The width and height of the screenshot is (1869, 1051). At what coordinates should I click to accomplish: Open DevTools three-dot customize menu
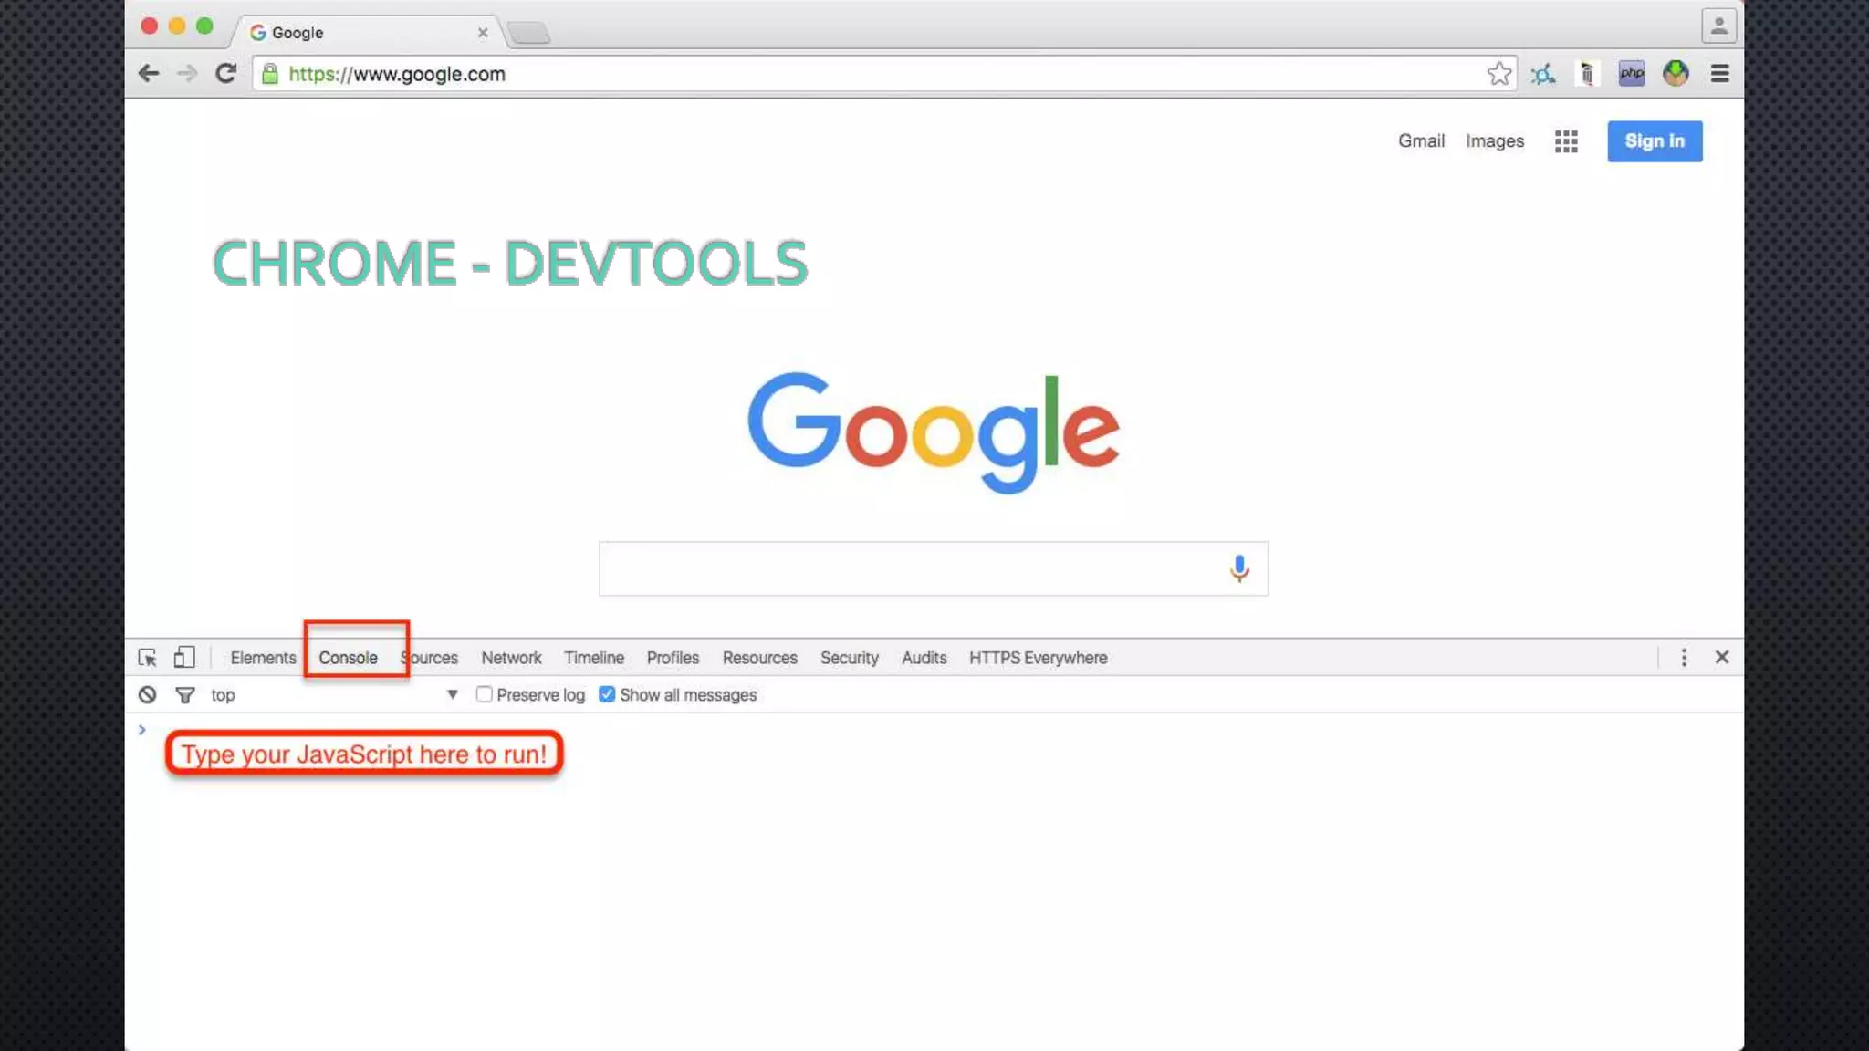point(1684,658)
